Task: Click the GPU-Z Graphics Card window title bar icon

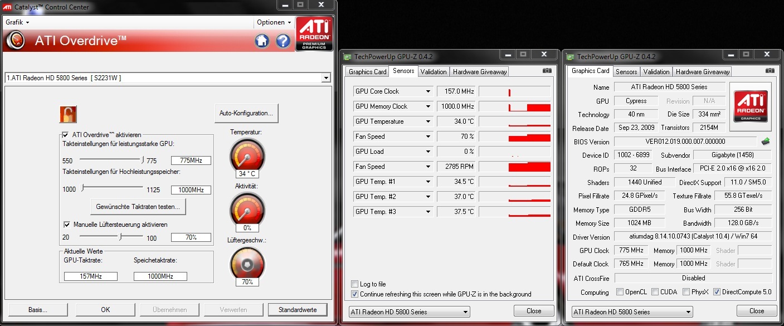Action: (x=570, y=57)
